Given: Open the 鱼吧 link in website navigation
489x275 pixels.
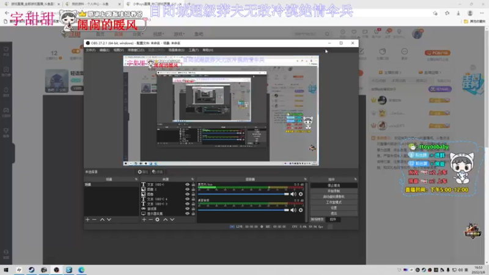Looking at the screenshot, I should (198, 34).
